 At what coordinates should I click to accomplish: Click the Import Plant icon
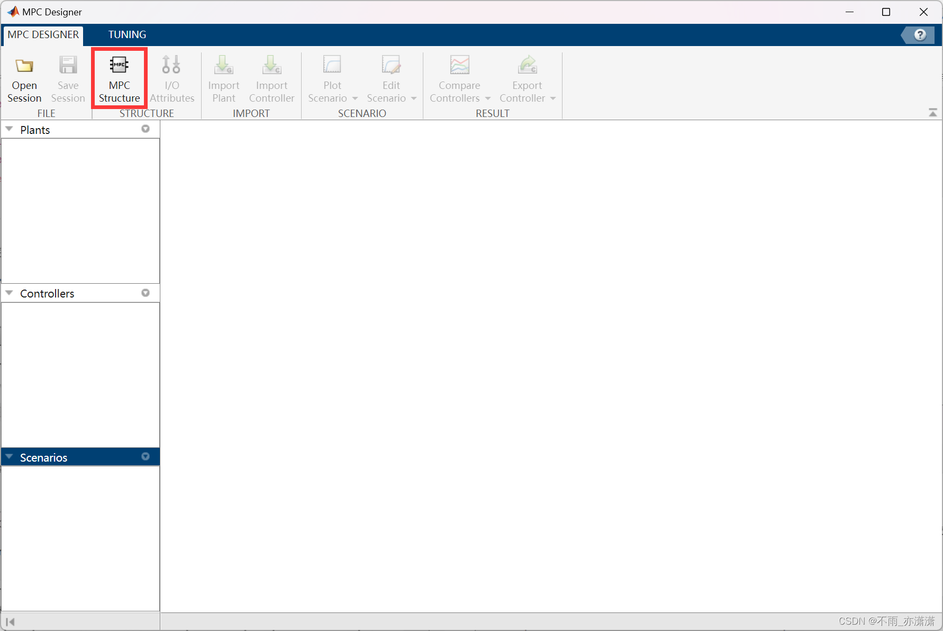223,65
